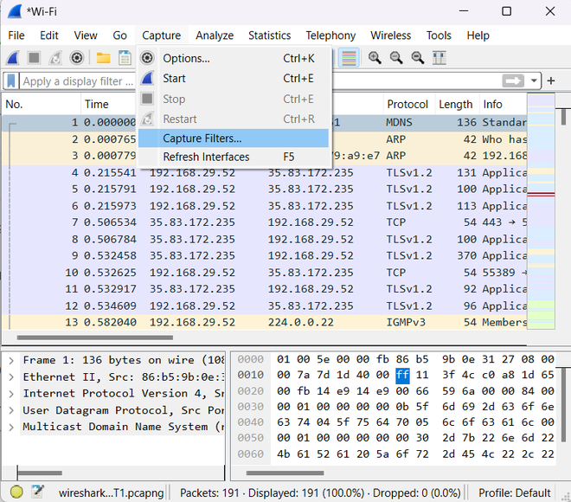
Task: Expand the Frame 1 tree row
Action: point(11,361)
